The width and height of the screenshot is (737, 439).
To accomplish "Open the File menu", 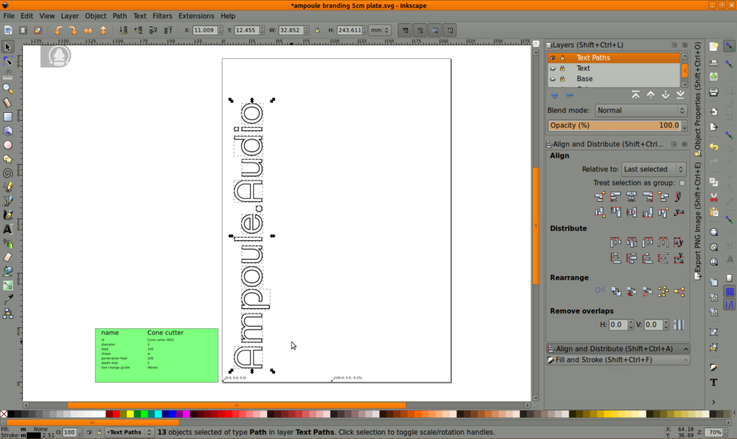I will 9,16.
